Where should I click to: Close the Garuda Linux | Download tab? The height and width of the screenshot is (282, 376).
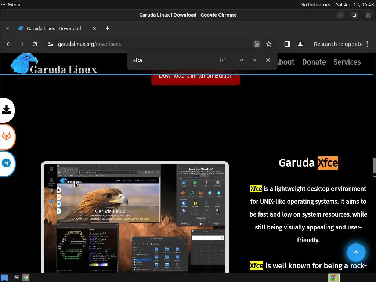pyautogui.click(x=94, y=28)
